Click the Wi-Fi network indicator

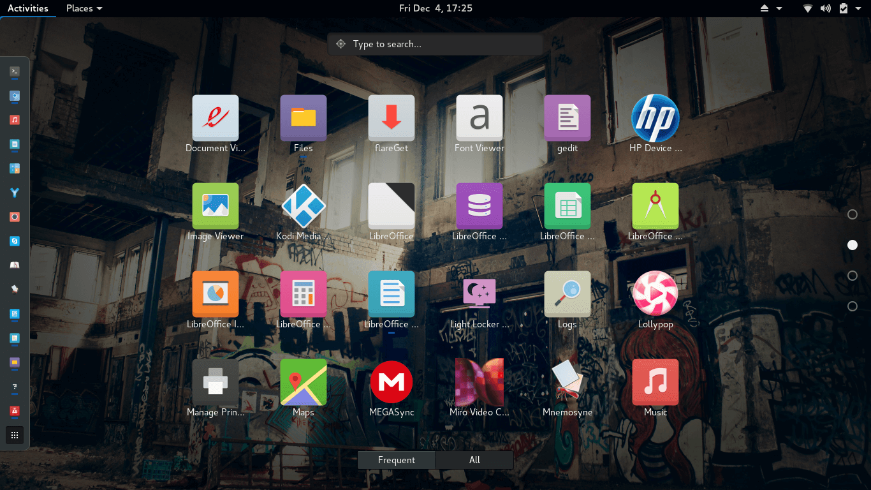(x=808, y=8)
